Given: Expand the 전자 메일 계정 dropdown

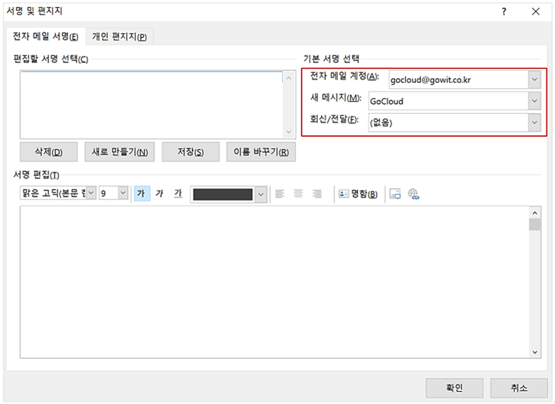Looking at the screenshot, I should click(x=534, y=80).
